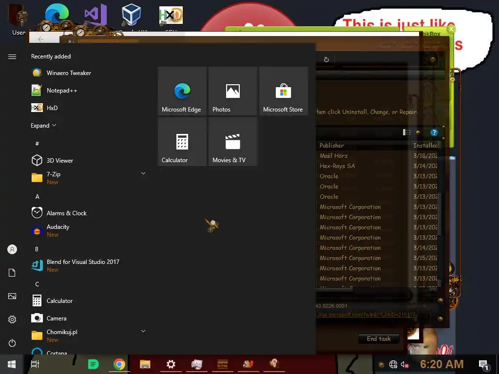Screen dimensions: 499x374
Task: Open the user account icon in Start sidebar
Action: (12, 249)
